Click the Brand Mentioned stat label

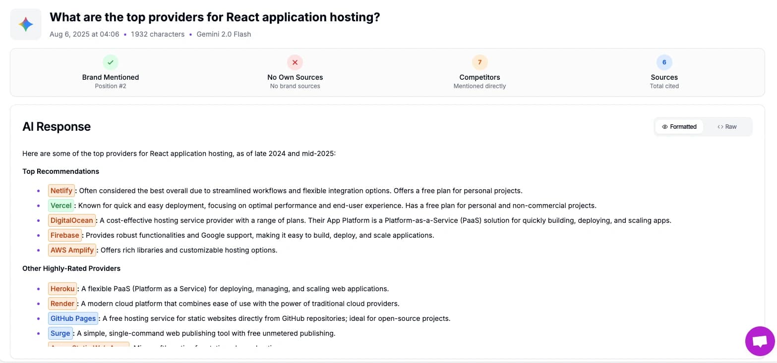point(111,77)
